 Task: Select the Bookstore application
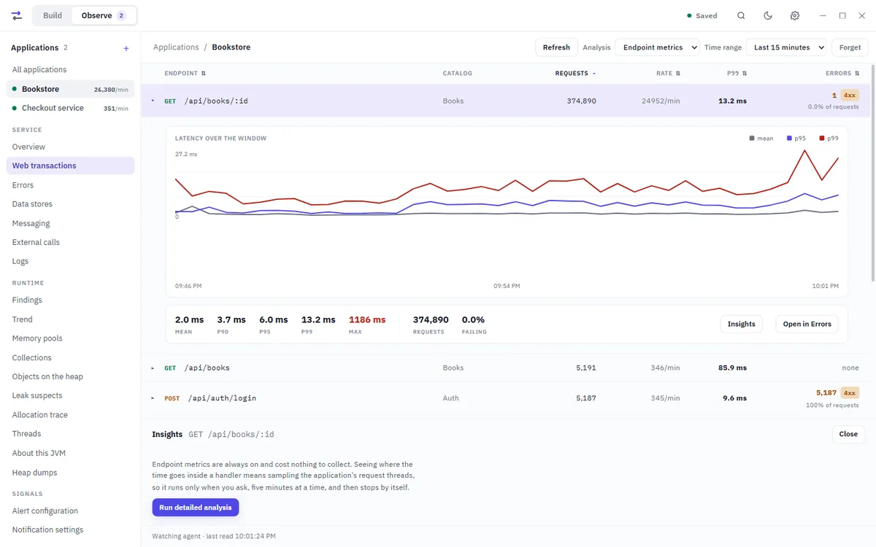pyautogui.click(x=70, y=89)
